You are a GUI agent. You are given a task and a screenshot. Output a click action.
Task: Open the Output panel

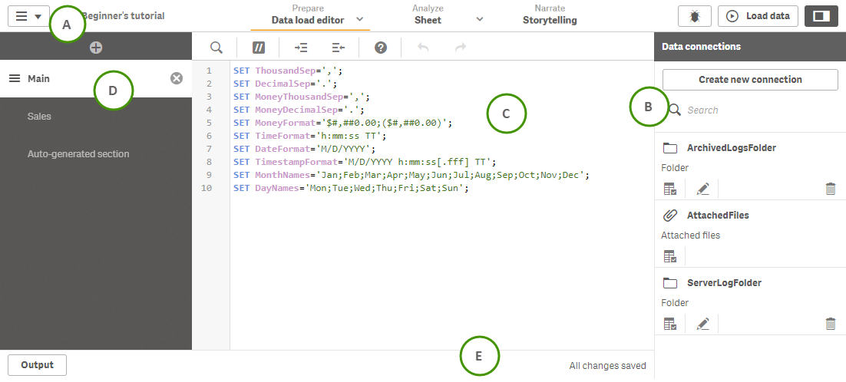click(37, 365)
